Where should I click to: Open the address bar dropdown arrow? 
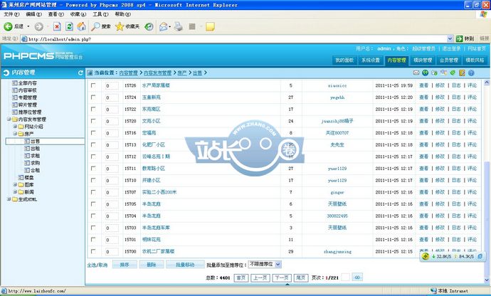(x=450, y=38)
